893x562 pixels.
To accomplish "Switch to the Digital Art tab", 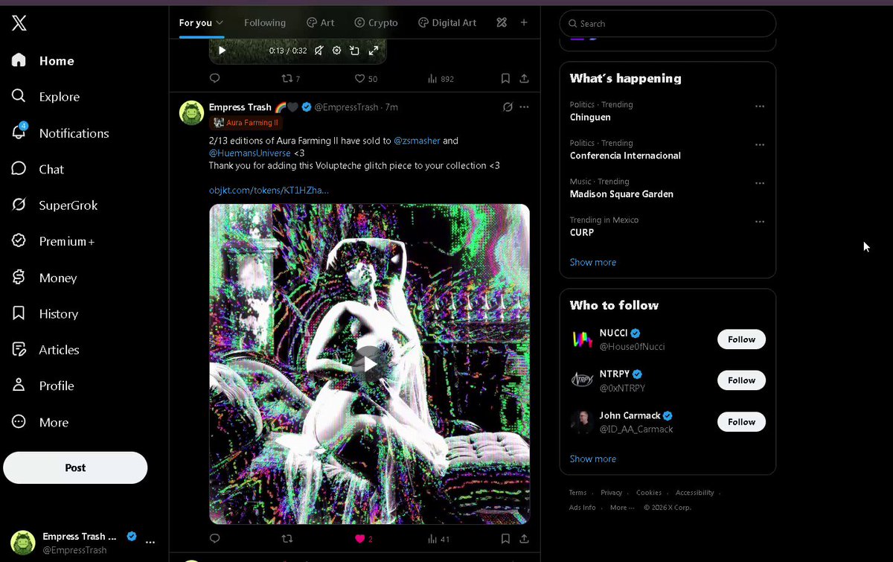I will [x=447, y=23].
